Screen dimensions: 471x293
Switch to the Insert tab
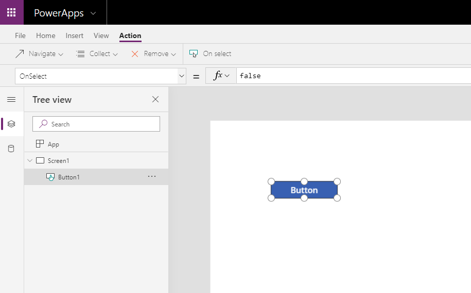pyautogui.click(x=75, y=35)
